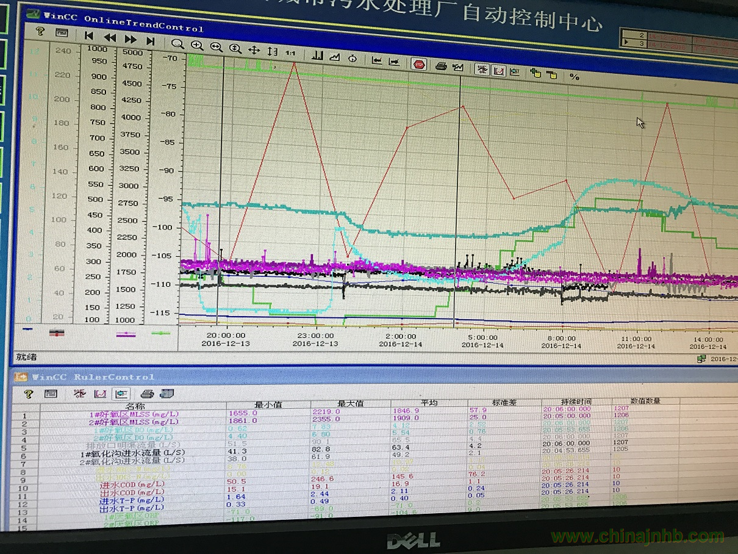Select the move trend area tool
Image resolution: width=738 pixels, height=554 pixels.
coord(254,49)
